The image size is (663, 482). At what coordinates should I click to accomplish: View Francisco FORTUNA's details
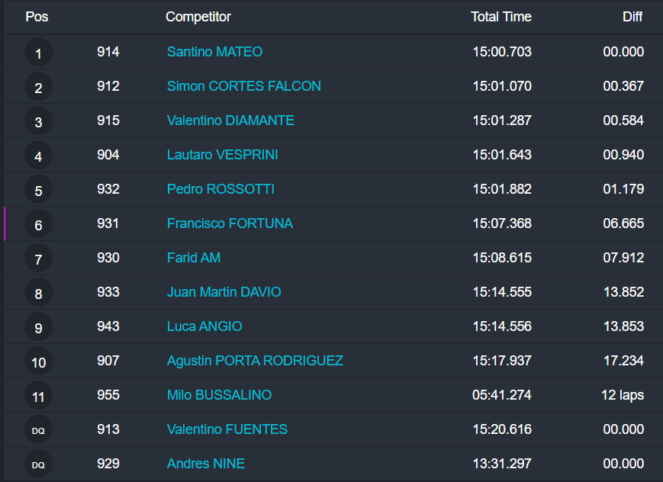[230, 223]
